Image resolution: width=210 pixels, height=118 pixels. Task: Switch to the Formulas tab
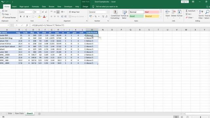(35, 7)
